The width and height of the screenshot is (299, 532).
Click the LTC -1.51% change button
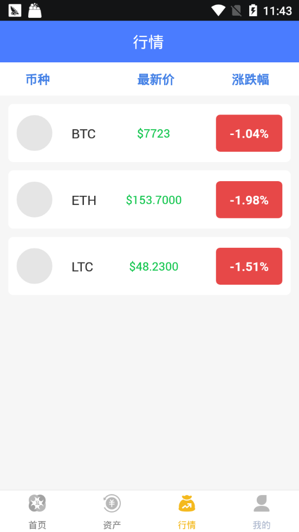[x=249, y=266]
